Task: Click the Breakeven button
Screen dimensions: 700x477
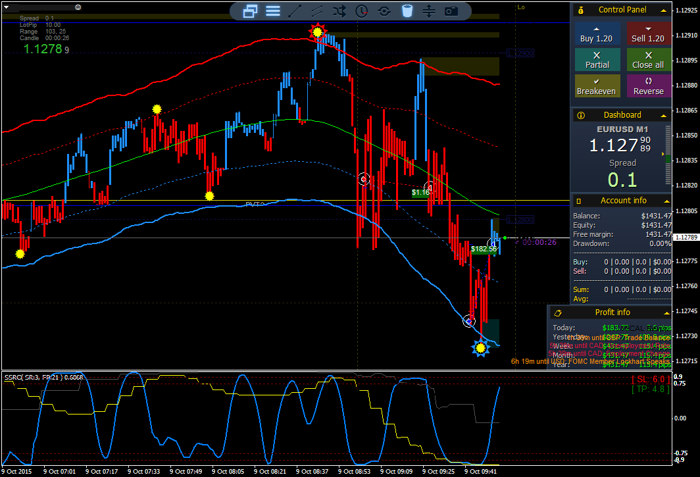Action: pos(597,86)
